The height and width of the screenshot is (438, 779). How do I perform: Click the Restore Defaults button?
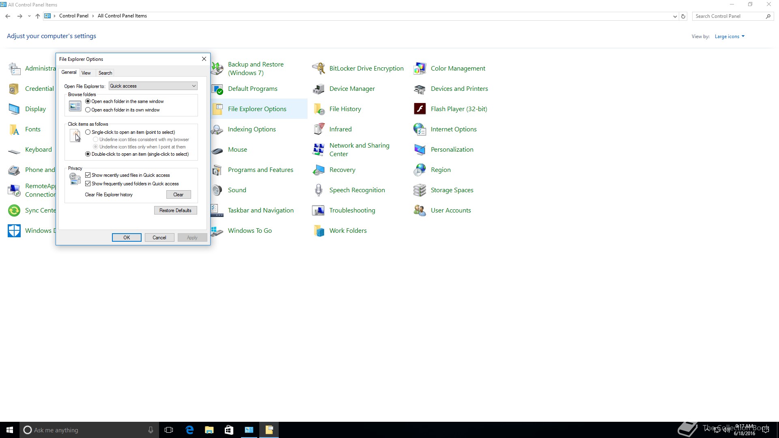175,210
